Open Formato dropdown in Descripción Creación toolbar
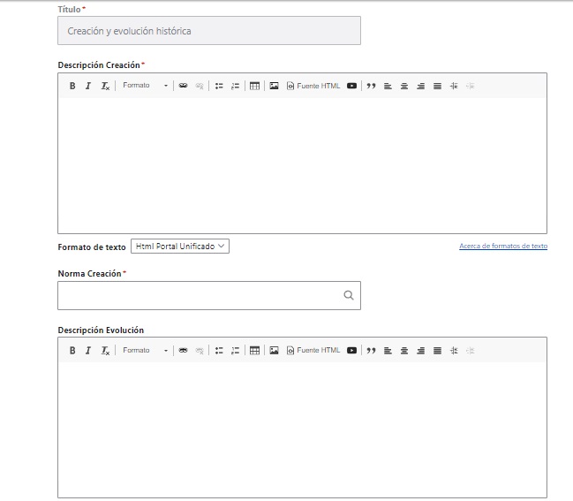The width and height of the screenshot is (573, 501). pyautogui.click(x=145, y=86)
